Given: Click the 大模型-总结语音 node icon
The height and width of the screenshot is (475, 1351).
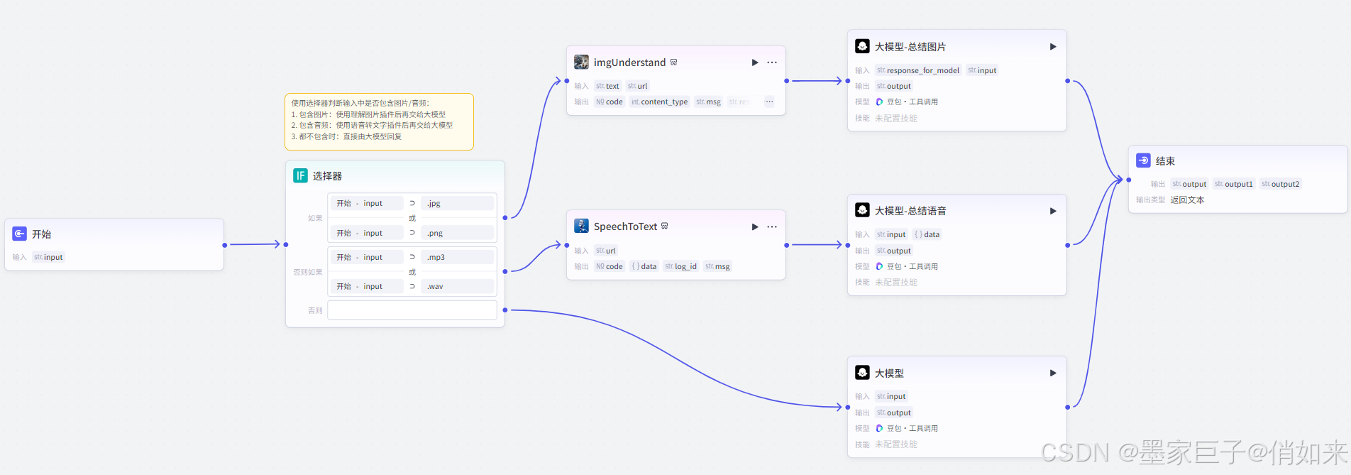Looking at the screenshot, I should point(862,210).
